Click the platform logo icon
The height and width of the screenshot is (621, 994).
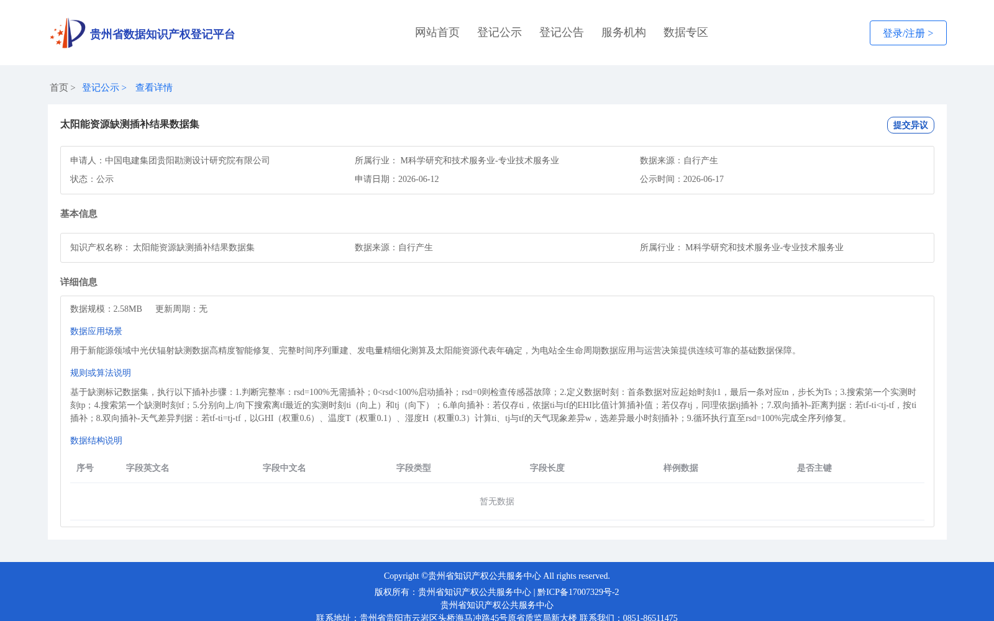pos(68,33)
